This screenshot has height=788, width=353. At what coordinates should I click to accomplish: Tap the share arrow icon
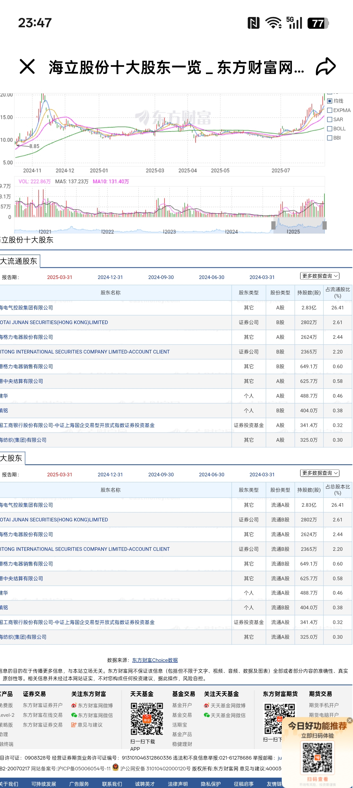[x=326, y=67]
